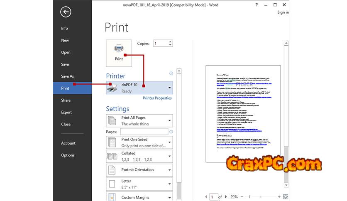Open the Export menu item
This screenshot has height=201, width=347.
[66, 112]
